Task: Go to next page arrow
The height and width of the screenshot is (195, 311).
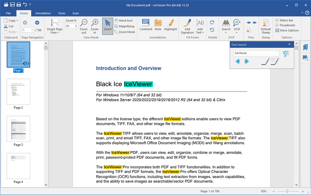Action: [x=37, y=22]
